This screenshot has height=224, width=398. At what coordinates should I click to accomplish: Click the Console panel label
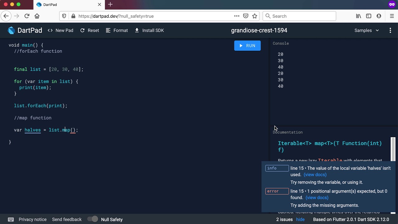pyautogui.click(x=281, y=44)
